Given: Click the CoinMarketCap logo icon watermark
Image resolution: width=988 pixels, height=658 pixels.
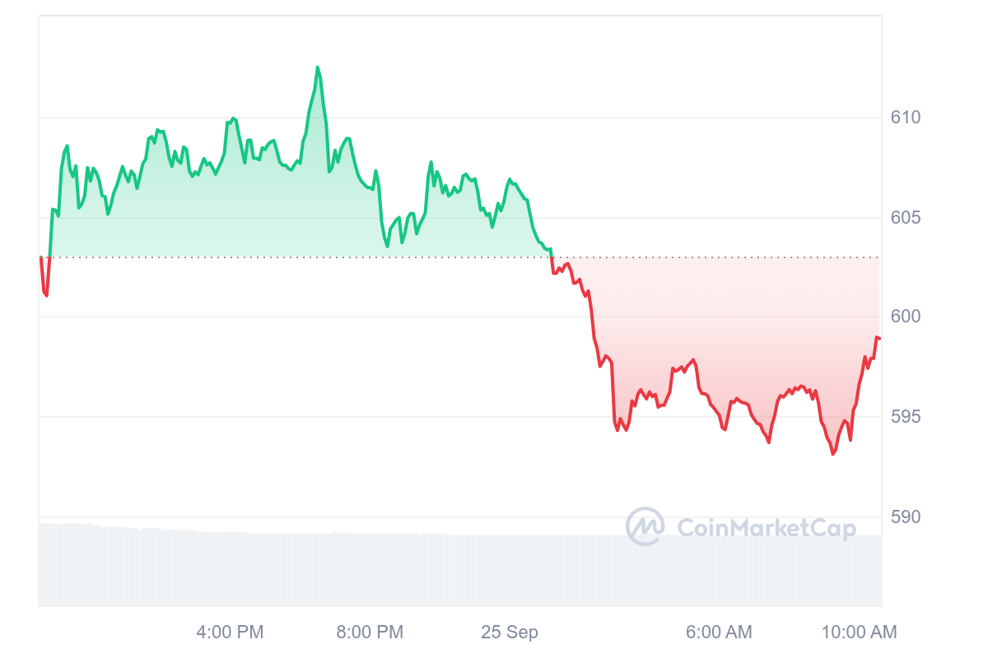Looking at the screenshot, I should (x=645, y=526).
